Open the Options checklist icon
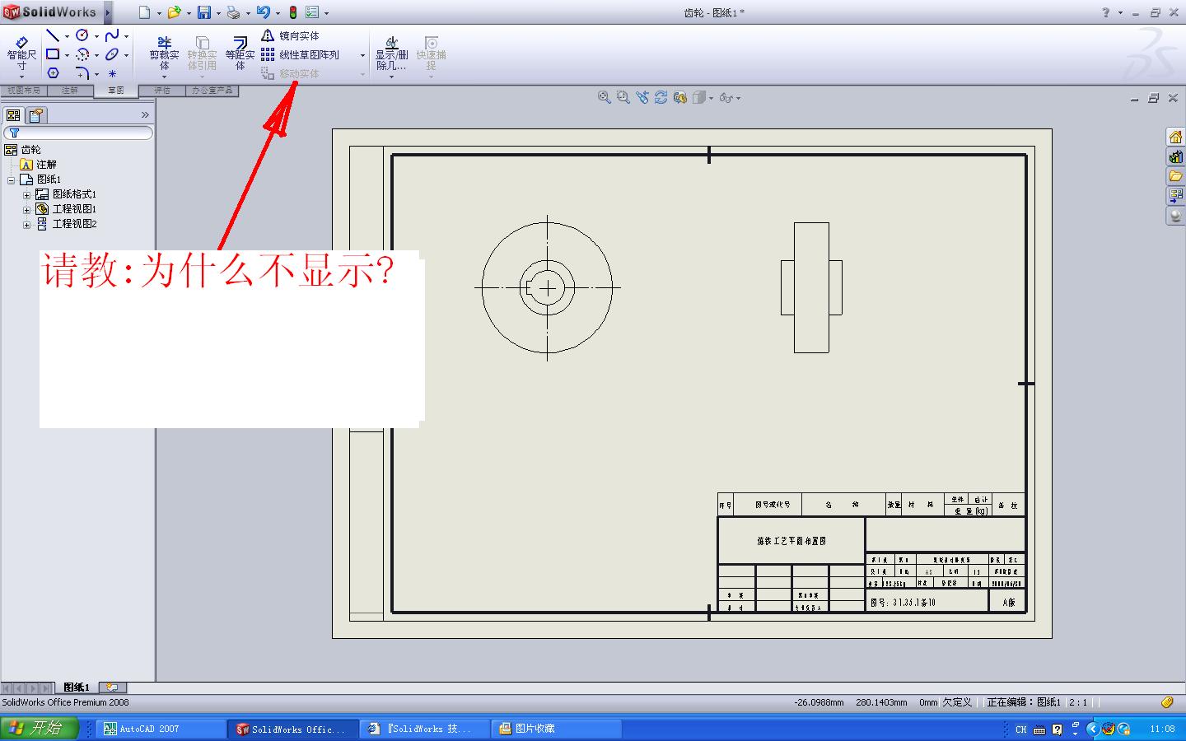The height and width of the screenshot is (741, 1186). 312,12
